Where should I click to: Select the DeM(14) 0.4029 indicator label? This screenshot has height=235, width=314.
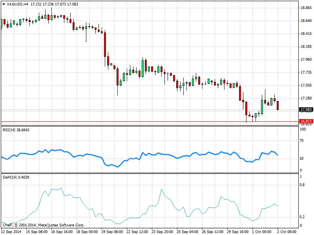coord(16,177)
